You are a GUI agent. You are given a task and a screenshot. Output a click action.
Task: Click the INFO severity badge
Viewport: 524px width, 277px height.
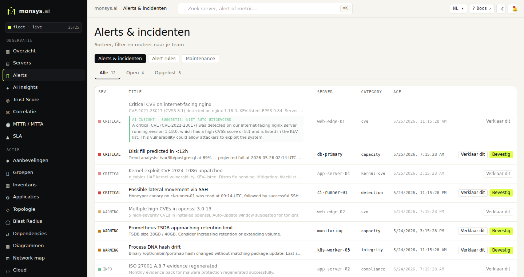tap(105, 269)
